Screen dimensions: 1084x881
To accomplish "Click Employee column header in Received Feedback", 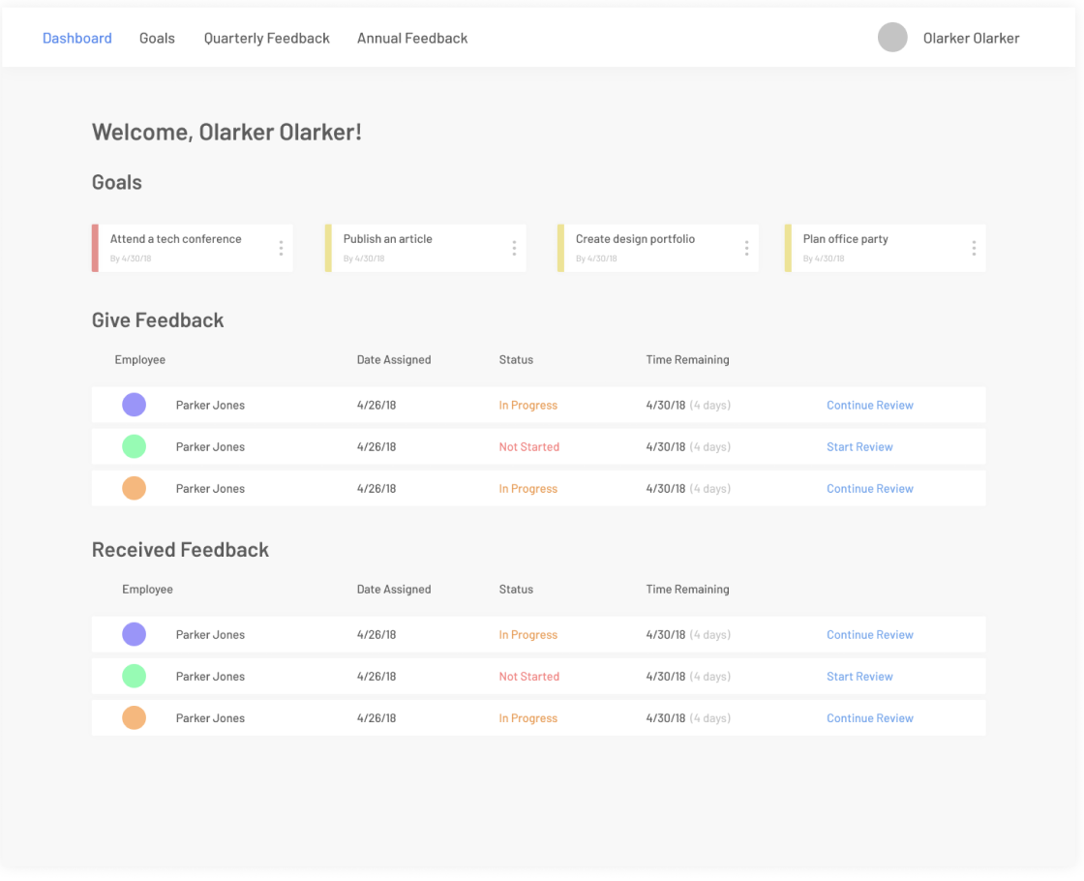I will tap(148, 590).
